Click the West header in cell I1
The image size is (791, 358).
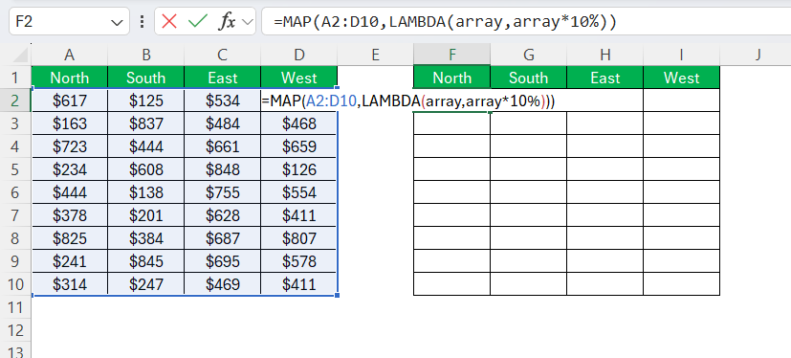coord(682,78)
